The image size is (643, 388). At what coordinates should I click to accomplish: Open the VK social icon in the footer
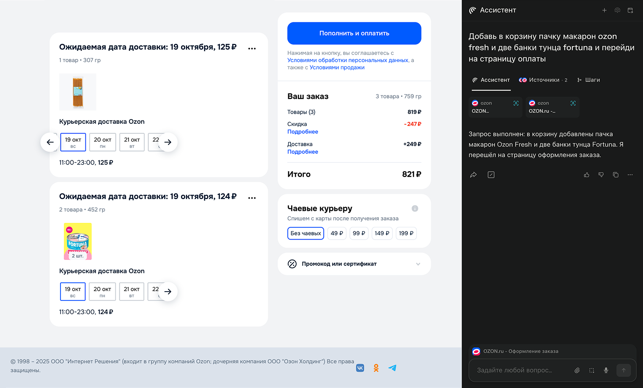360,368
